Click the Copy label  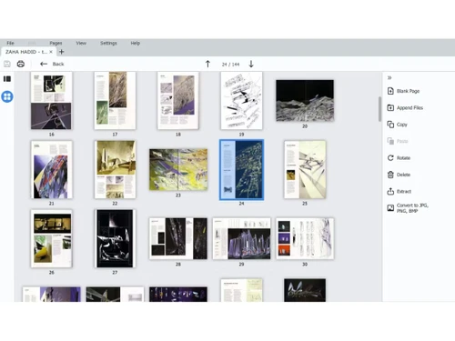pyautogui.click(x=402, y=125)
